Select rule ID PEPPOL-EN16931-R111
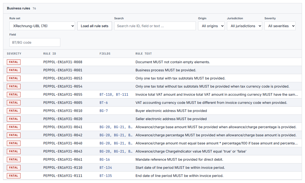 click(63, 176)
